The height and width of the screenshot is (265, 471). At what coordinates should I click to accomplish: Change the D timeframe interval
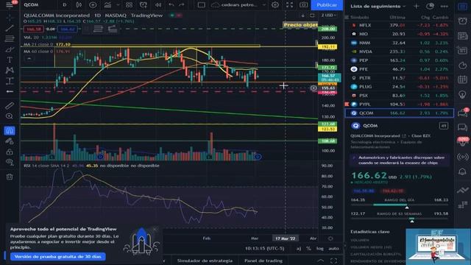pos(64,5)
